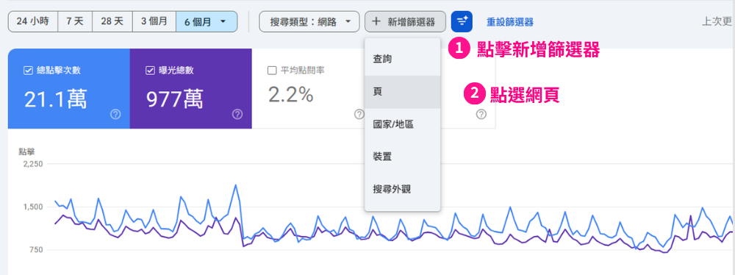
Task: Open the 6 個月 date range dropdown
Action: click(x=207, y=21)
